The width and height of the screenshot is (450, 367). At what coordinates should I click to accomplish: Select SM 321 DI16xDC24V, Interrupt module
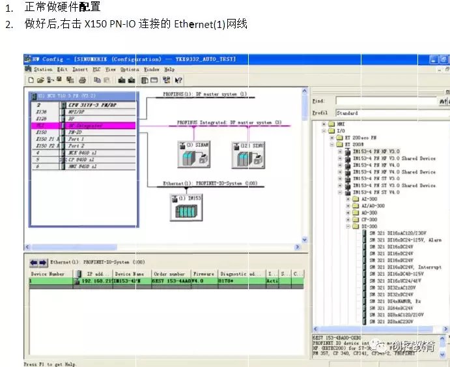tap(405, 267)
